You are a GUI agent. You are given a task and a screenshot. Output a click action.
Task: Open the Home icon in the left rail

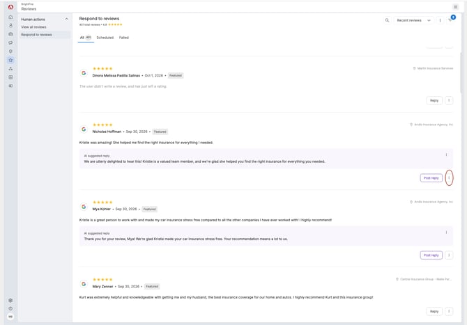point(10,17)
